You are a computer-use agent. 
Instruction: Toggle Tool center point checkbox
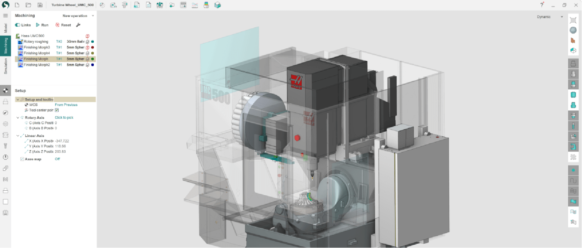[x=57, y=110]
